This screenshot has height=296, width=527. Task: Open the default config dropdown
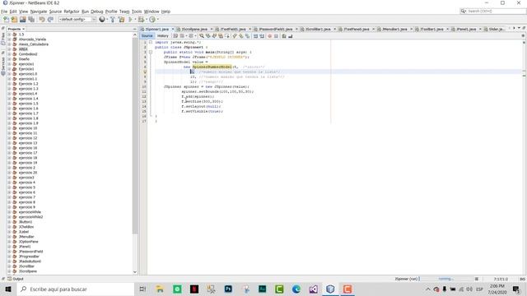point(77,20)
